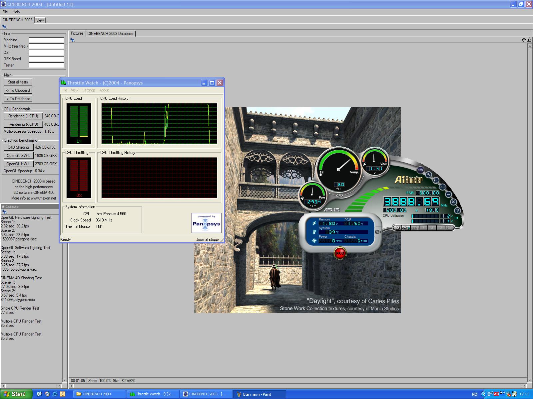Click the pin icon under CINEBENCH 2003 tab
533x399 pixels.
coord(4,27)
